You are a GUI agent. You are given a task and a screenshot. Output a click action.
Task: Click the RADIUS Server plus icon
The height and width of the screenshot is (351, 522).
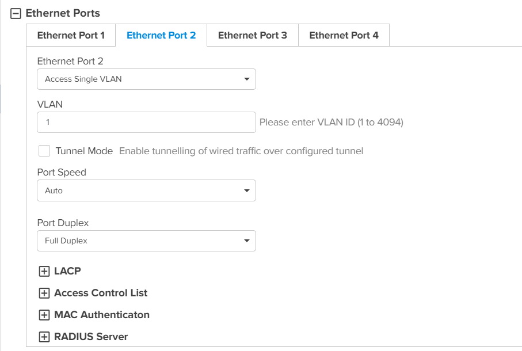[x=44, y=337]
